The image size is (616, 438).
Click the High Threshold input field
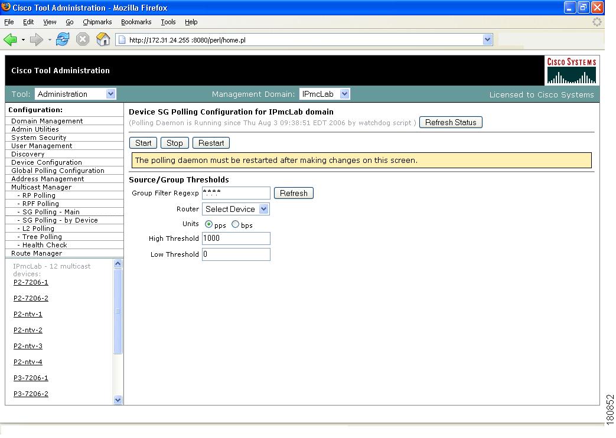236,238
